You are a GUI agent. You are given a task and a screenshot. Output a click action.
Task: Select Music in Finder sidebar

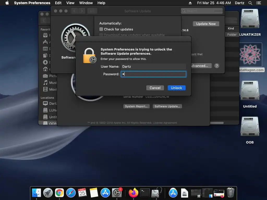pos(50,83)
